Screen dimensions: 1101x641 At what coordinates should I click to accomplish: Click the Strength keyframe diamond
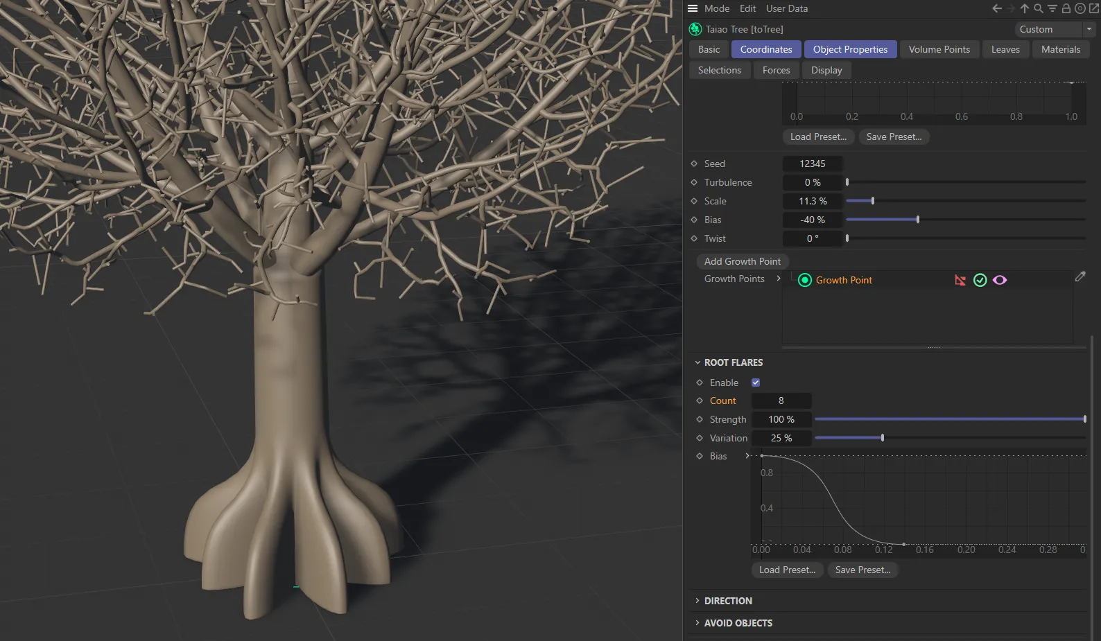700,419
